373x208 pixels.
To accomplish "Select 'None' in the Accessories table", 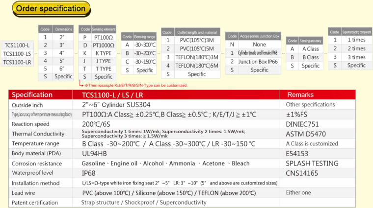I will pos(259,45).
